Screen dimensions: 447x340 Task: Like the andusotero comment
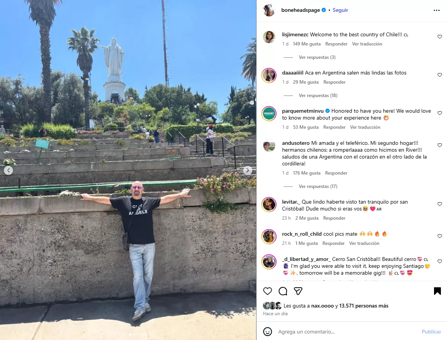[440, 145]
